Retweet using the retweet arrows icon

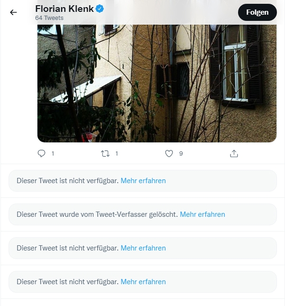(x=105, y=154)
